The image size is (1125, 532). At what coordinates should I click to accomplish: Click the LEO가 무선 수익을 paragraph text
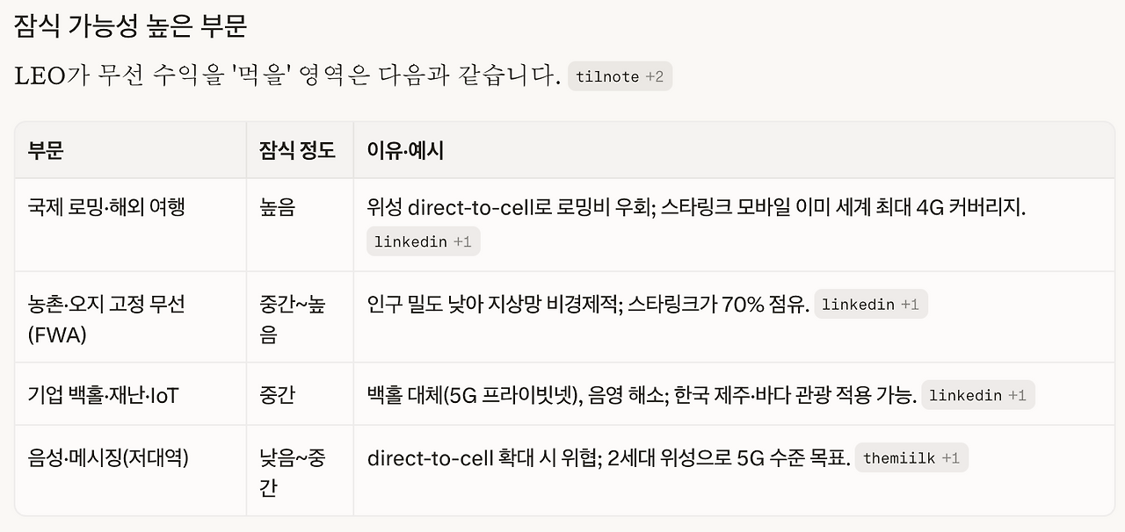point(287,76)
